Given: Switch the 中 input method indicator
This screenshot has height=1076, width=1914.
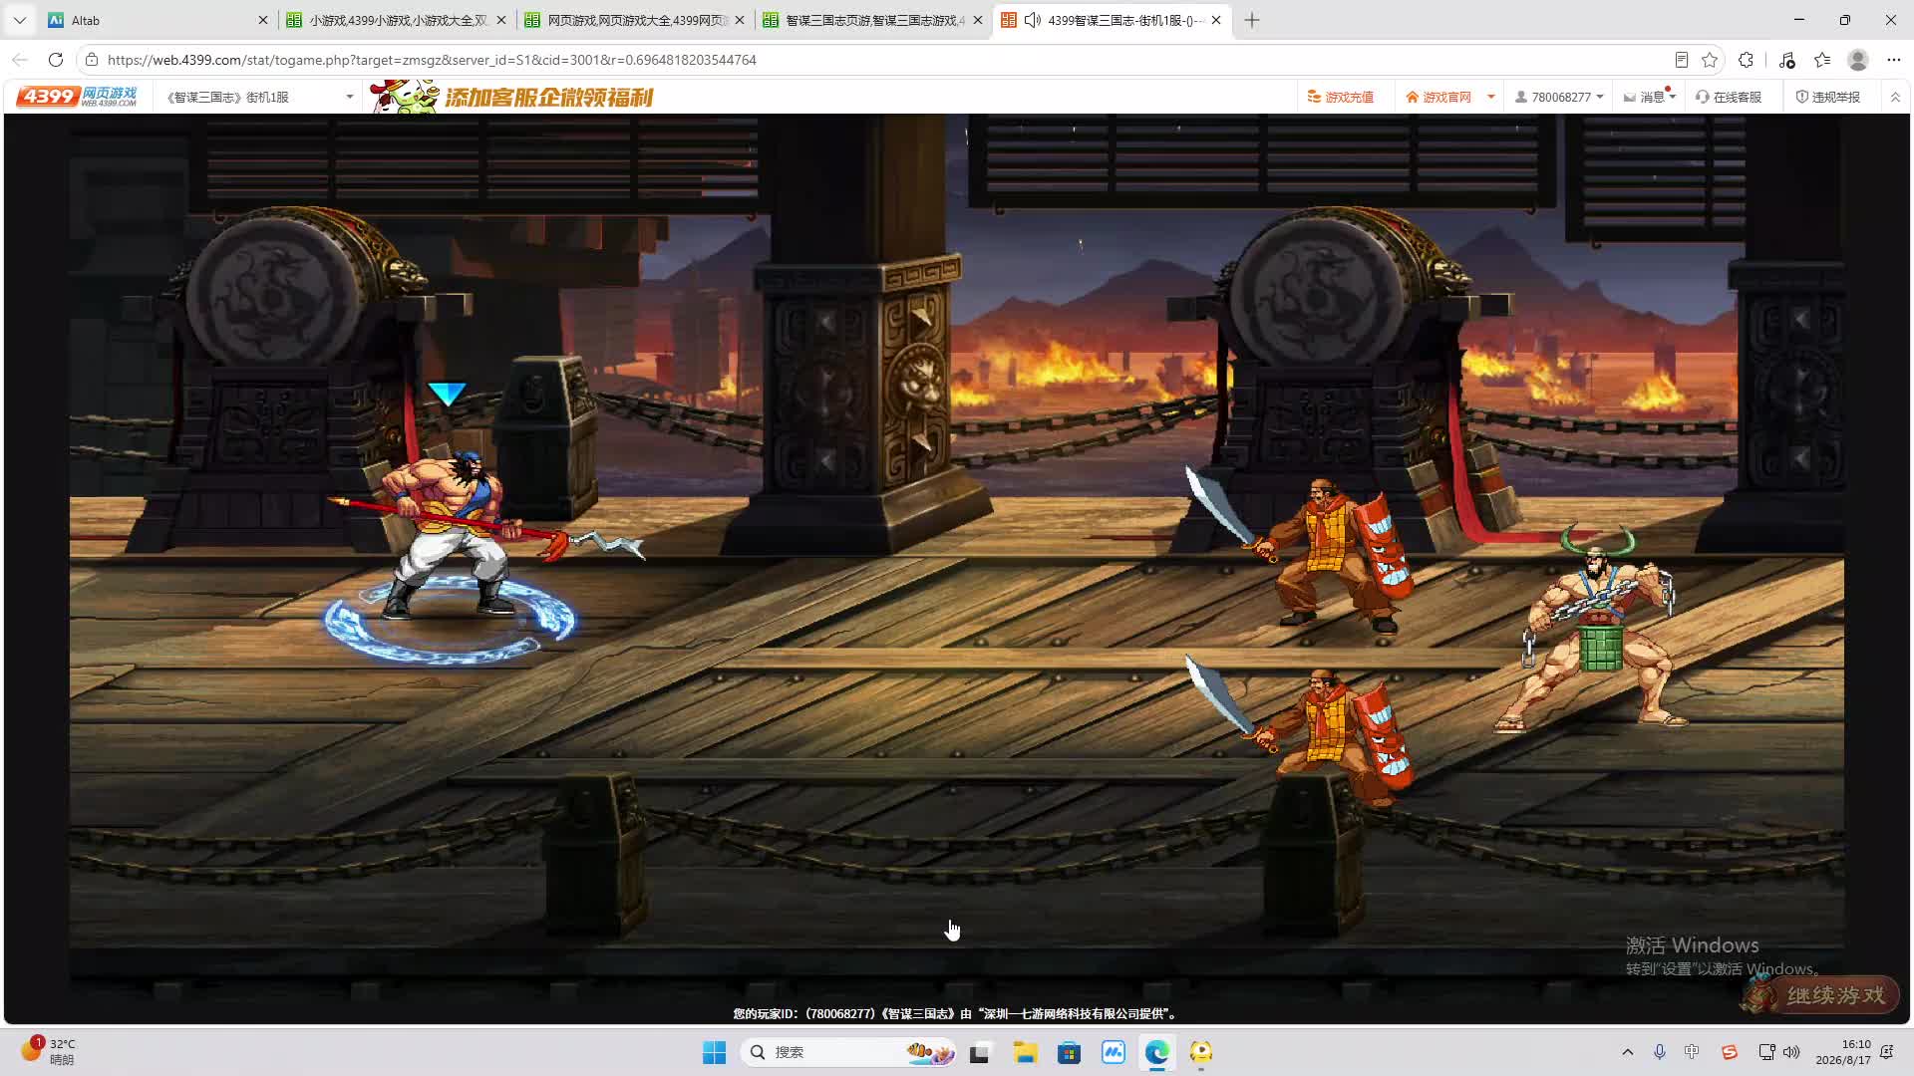Looking at the screenshot, I should (x=1692, y=1052).
